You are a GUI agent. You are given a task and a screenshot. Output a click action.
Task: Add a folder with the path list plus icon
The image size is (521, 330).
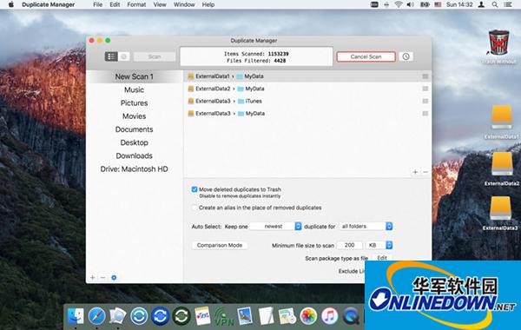coord(415,172)
